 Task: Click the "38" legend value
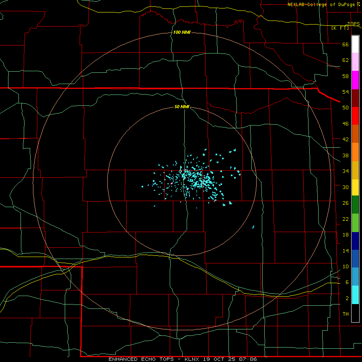tap(346, 156)
